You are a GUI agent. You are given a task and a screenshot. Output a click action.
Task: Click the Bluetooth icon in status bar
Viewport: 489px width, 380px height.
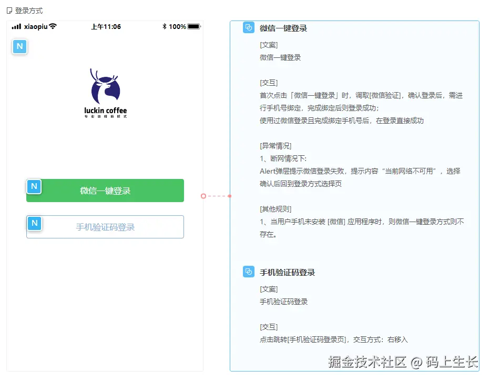click(x=165, y=26)
